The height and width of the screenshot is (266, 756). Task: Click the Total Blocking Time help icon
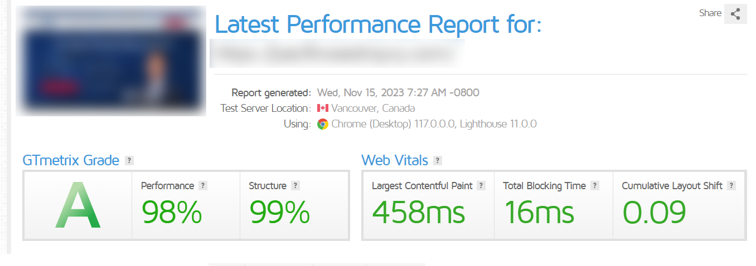click(x=595, y=186)
